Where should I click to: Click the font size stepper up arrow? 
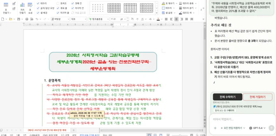tap(128, 18)
